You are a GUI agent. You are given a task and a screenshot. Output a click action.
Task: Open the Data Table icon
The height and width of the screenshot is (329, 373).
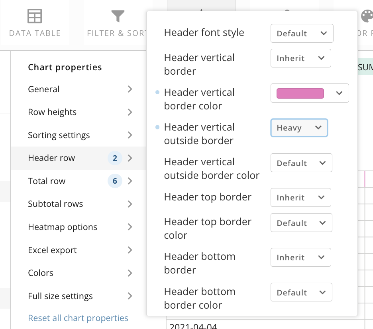tap(35, 16)
